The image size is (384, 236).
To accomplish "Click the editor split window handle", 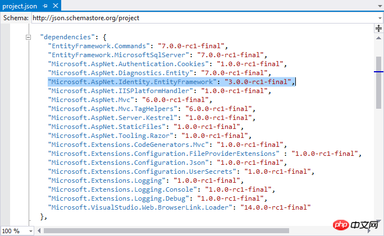I will 378,29.
